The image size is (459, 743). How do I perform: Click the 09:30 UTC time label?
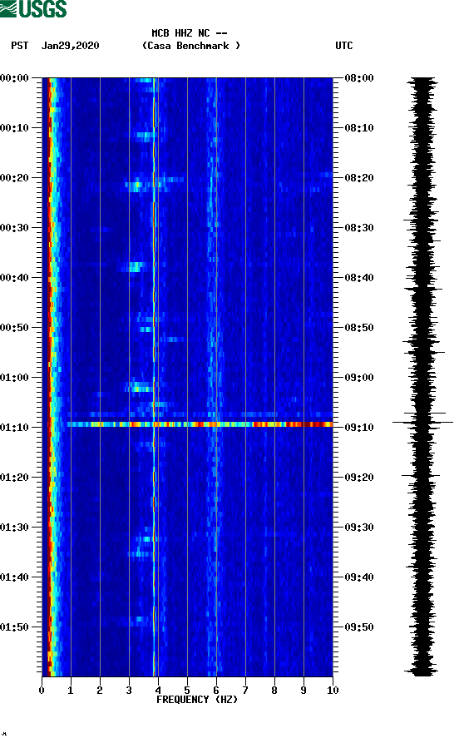(x=359, y=528)
